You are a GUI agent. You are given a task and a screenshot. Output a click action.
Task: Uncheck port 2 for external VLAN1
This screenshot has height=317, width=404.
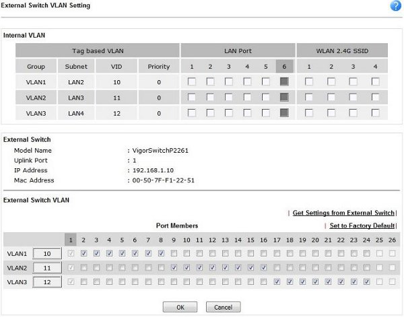83,253
